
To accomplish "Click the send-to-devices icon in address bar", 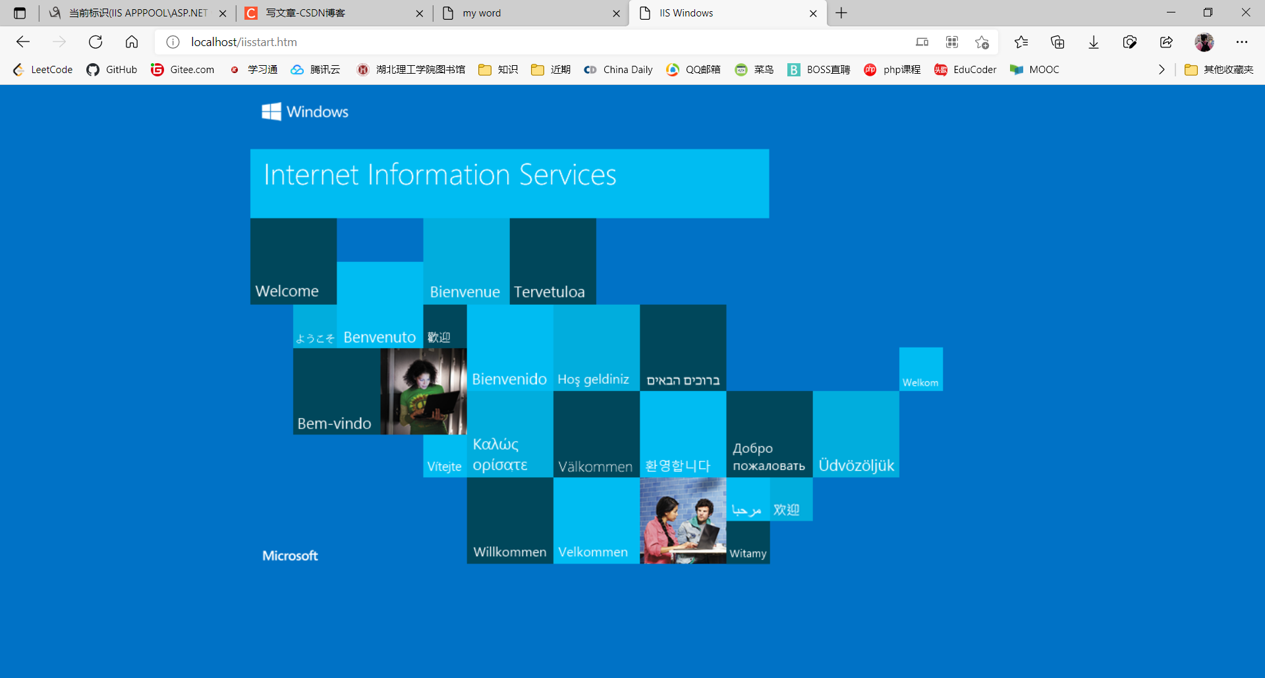I will click(922, 41).
